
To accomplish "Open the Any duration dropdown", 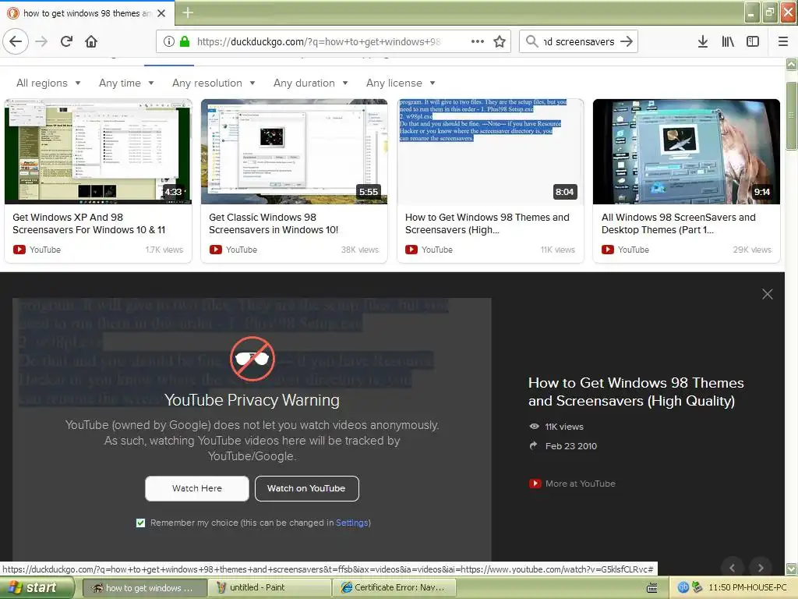I will click(x=310, y=83).
